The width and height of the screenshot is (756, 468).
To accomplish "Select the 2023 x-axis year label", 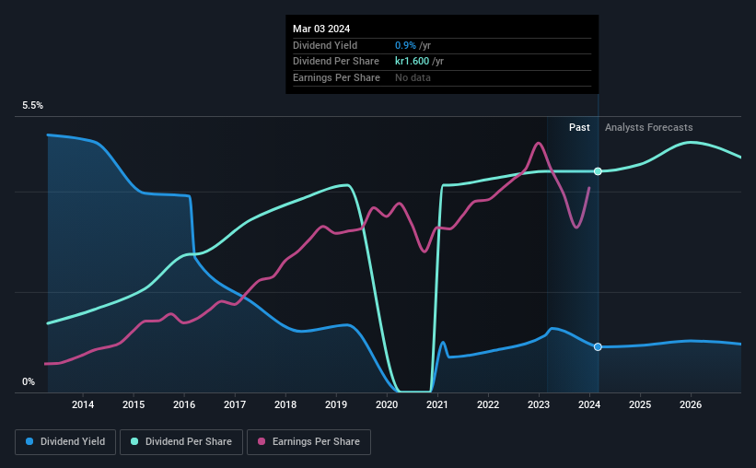I will click(539, 404).
